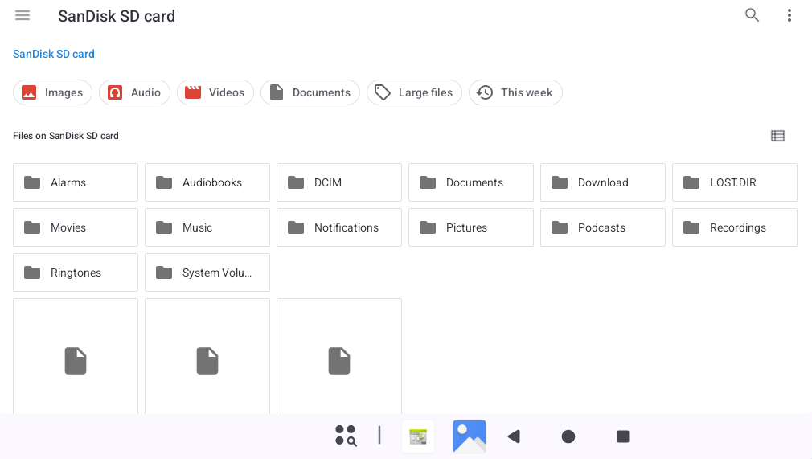Viewport: 812px width, 459px height.
Task: Open the Recordings folder
Action: click(x=734, y=227)
